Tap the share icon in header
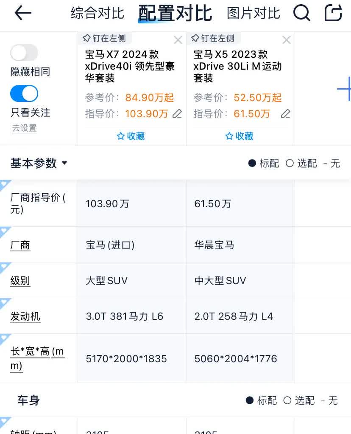351x434 pixels. pyautogui.click(x=333, y=13)
